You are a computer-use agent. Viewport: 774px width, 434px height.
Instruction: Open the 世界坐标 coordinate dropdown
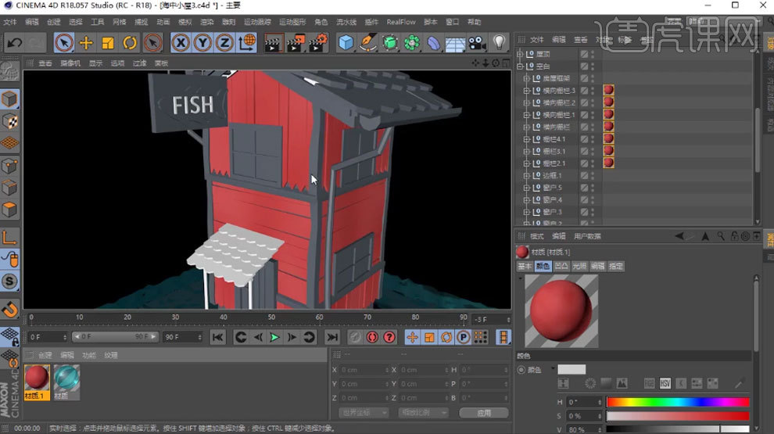(x=364, y=412)
